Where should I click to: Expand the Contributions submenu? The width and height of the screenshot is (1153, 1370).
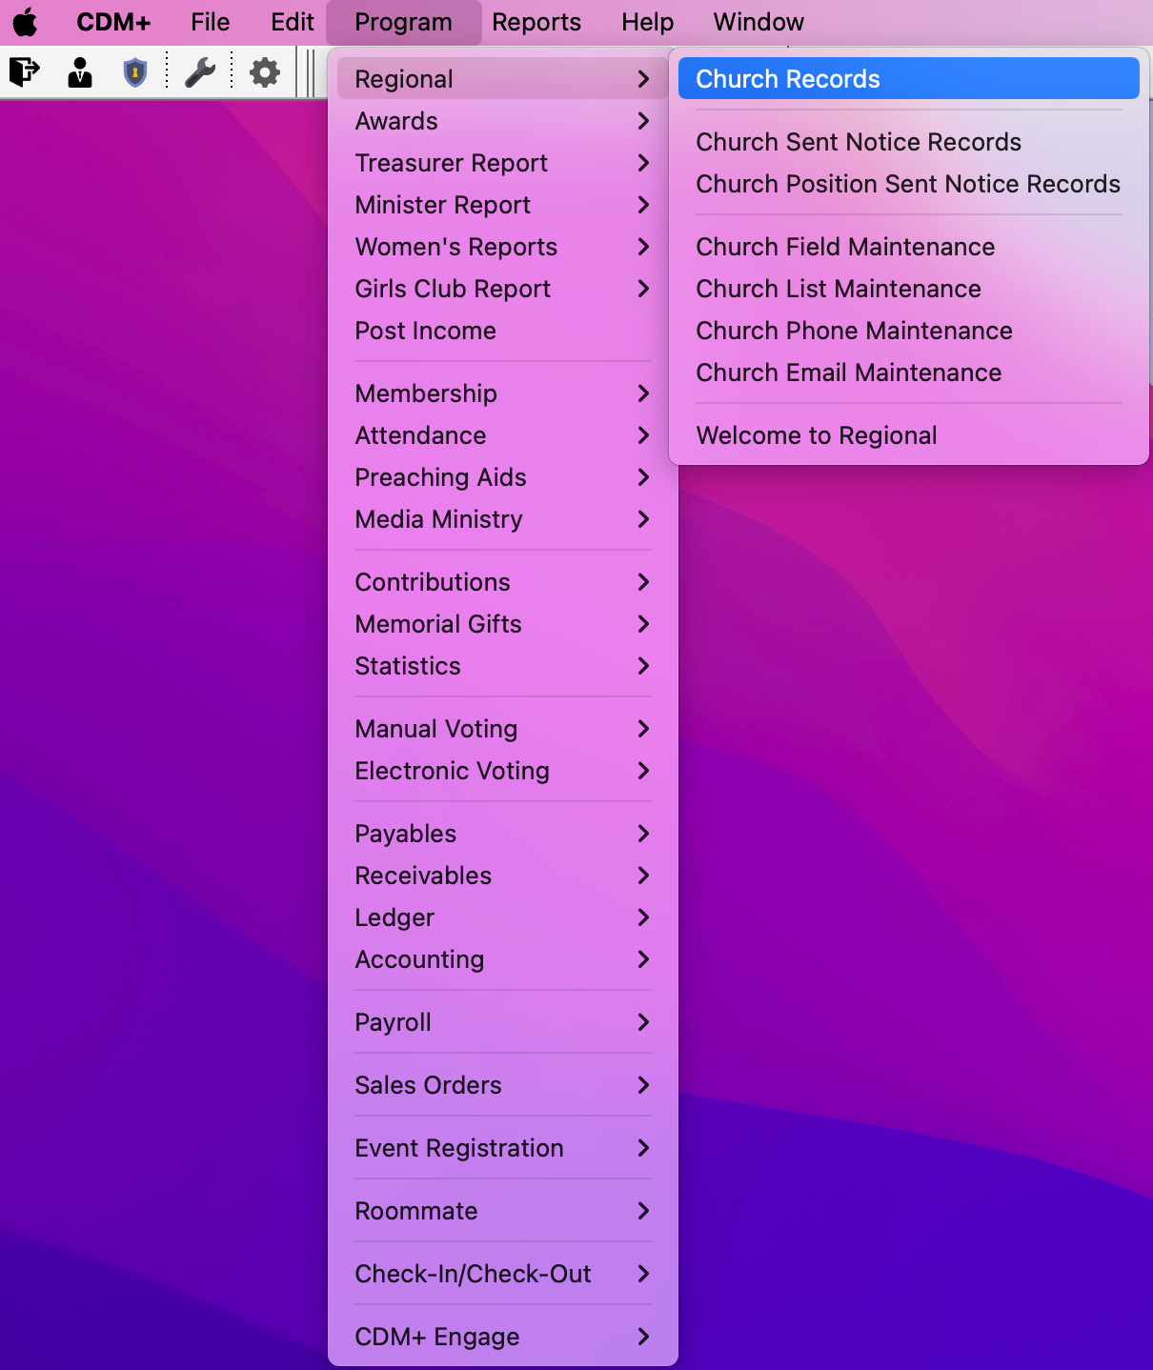pyautogui.click(x=433, y=581)
